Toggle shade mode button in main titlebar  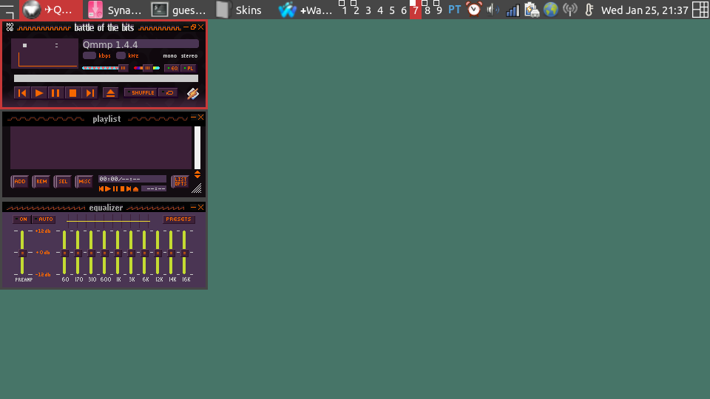(x=193, y=27)
